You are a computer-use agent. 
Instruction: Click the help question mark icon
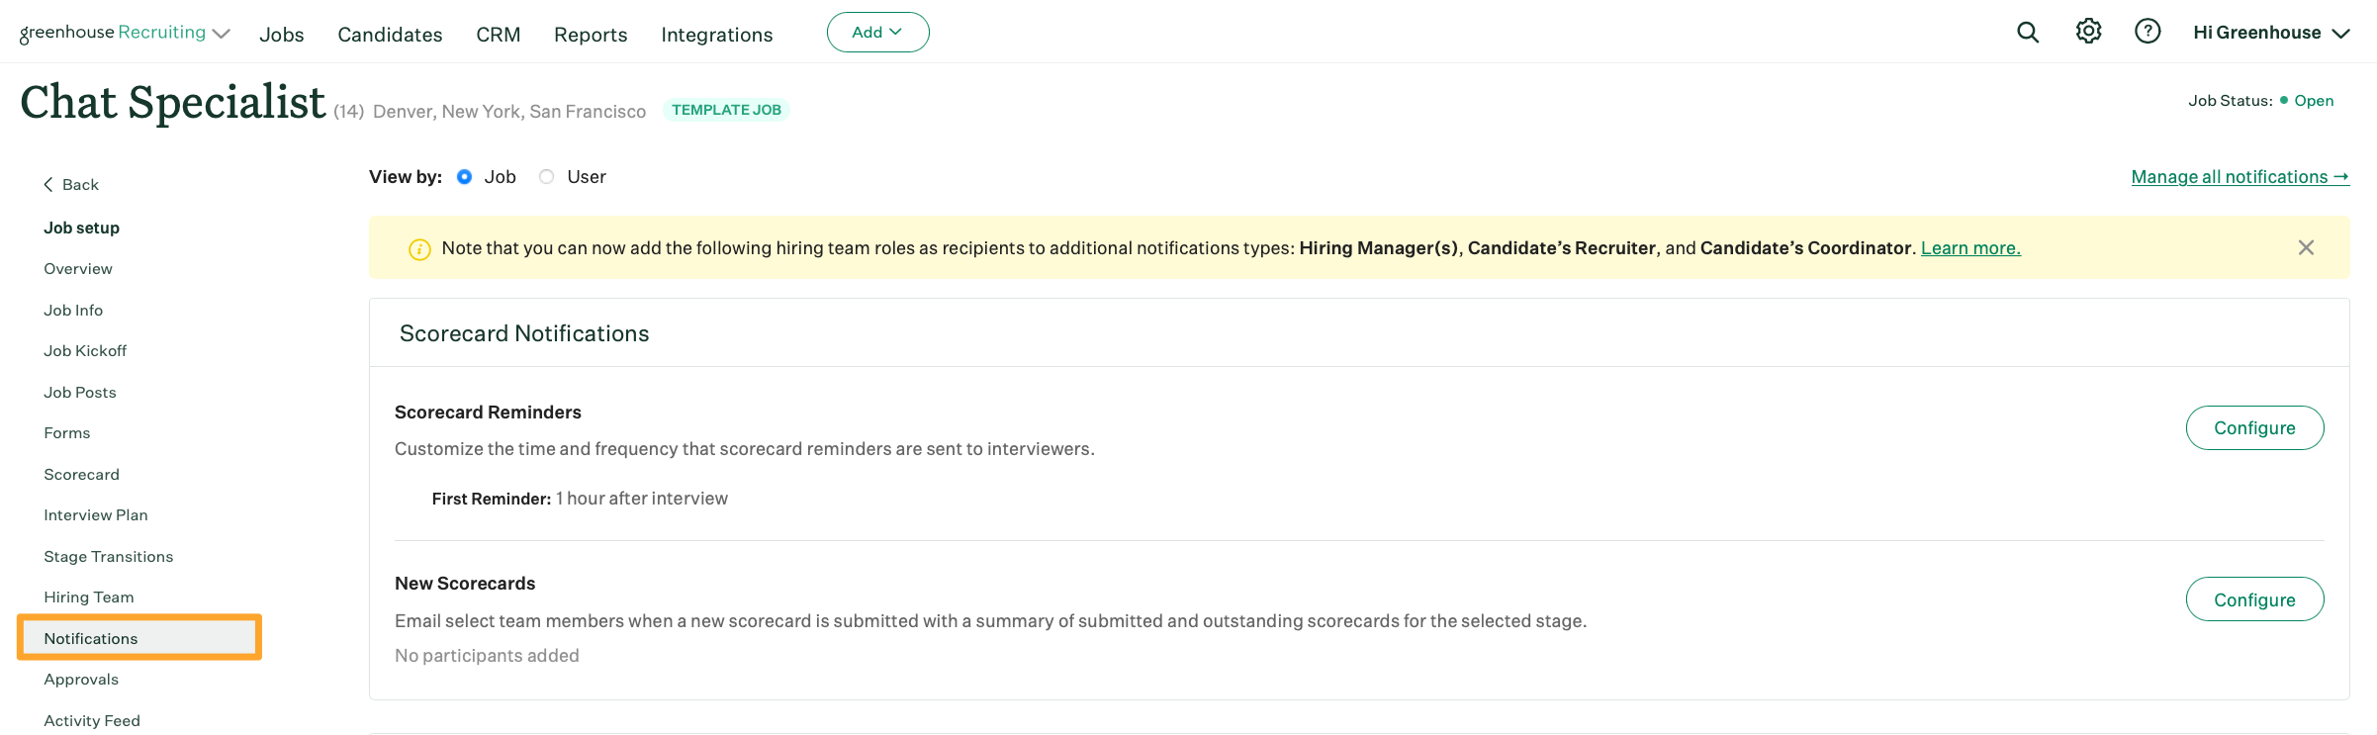coord(2148,32)
